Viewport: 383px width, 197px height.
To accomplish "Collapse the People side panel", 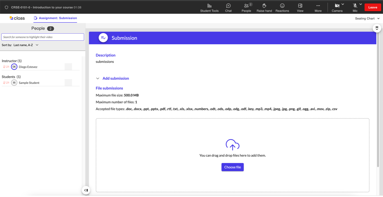I will tap(86, 190).
